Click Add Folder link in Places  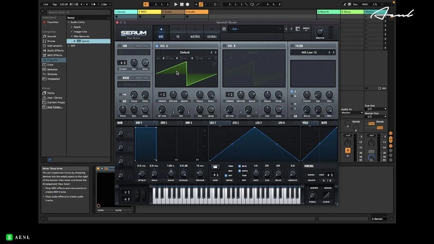point(55,107)
